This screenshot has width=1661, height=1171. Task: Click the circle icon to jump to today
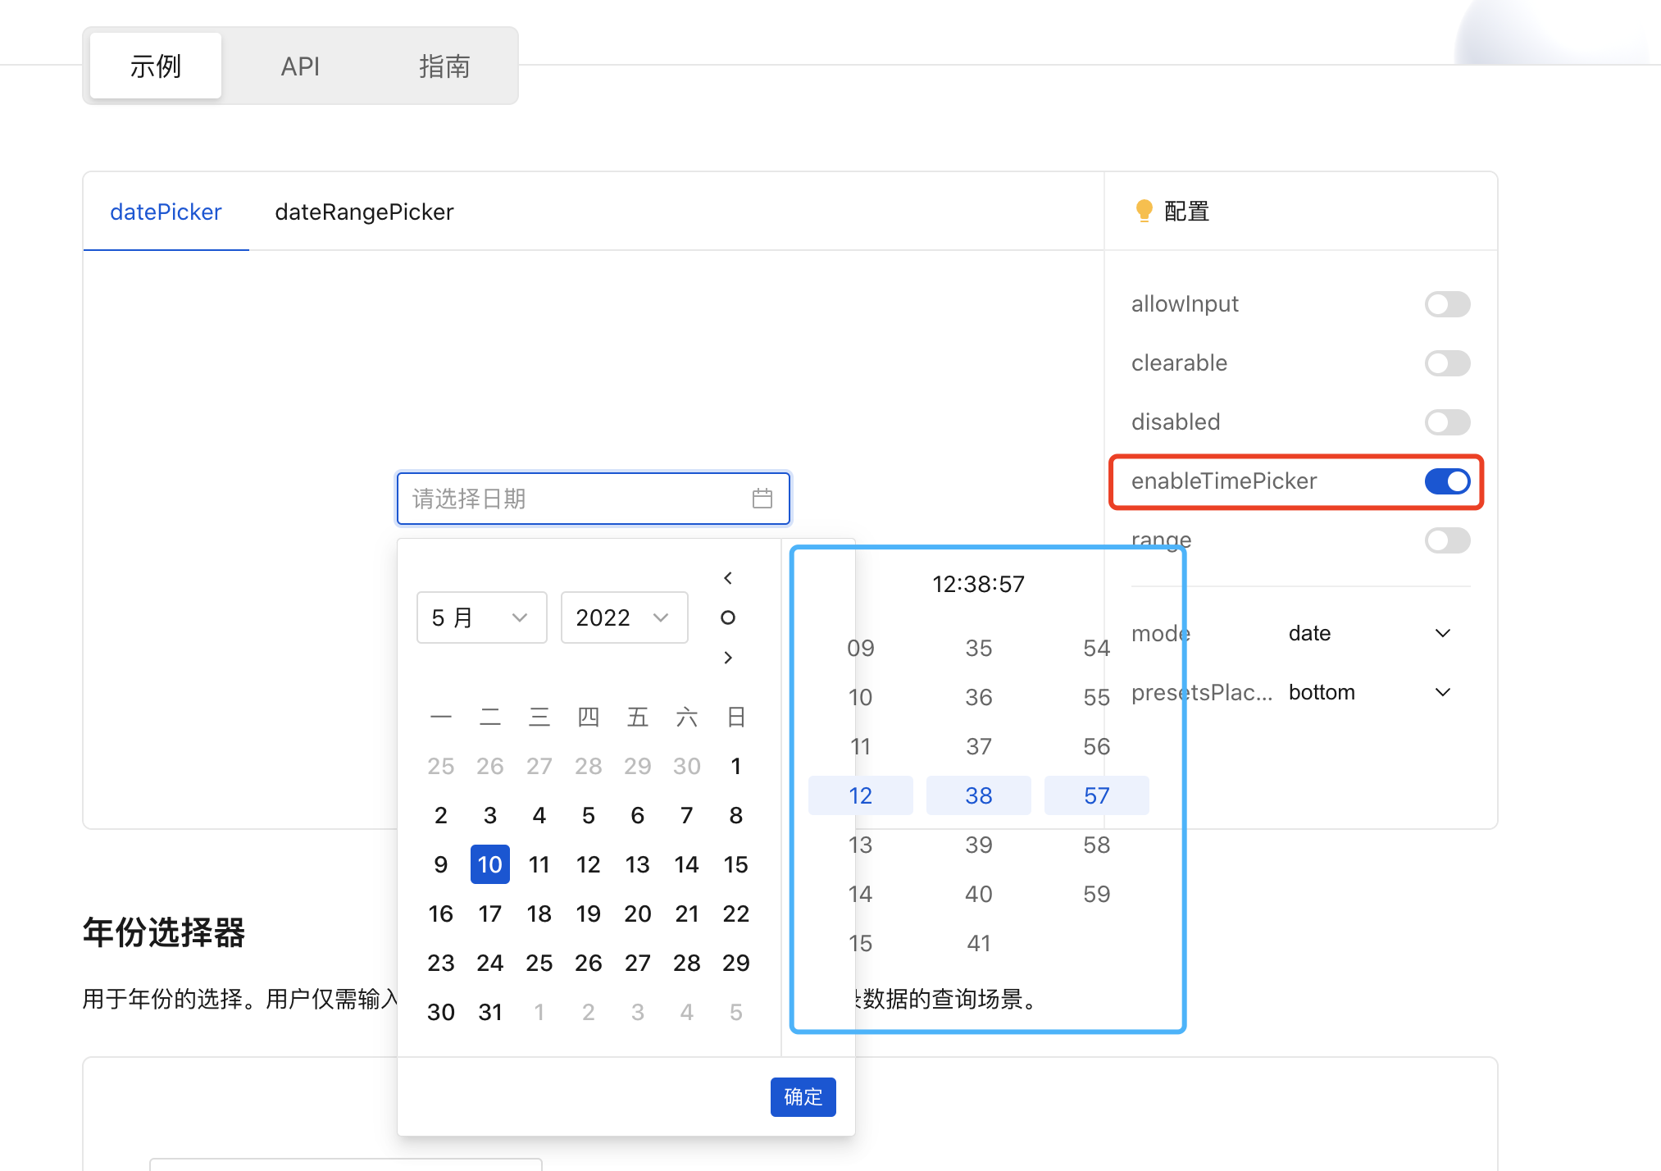728,617
